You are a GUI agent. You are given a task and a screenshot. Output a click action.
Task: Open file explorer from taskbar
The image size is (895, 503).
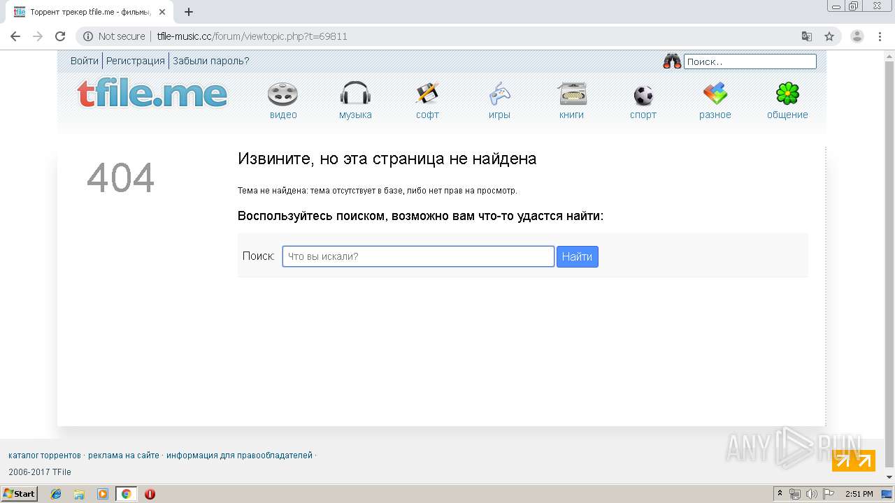[x=79, y=494]
